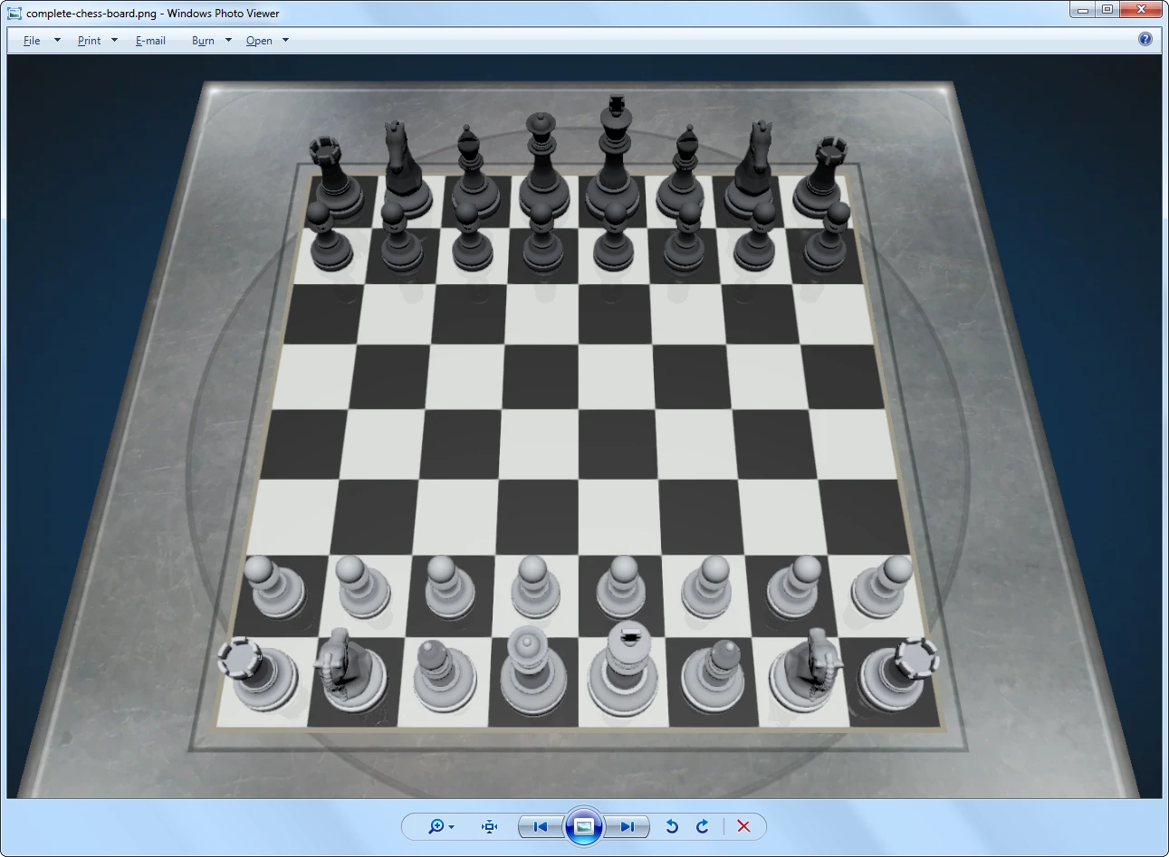Viewport: 1169px width, 857px height.
Task: Open the File menu
Action: click(31, 40)
